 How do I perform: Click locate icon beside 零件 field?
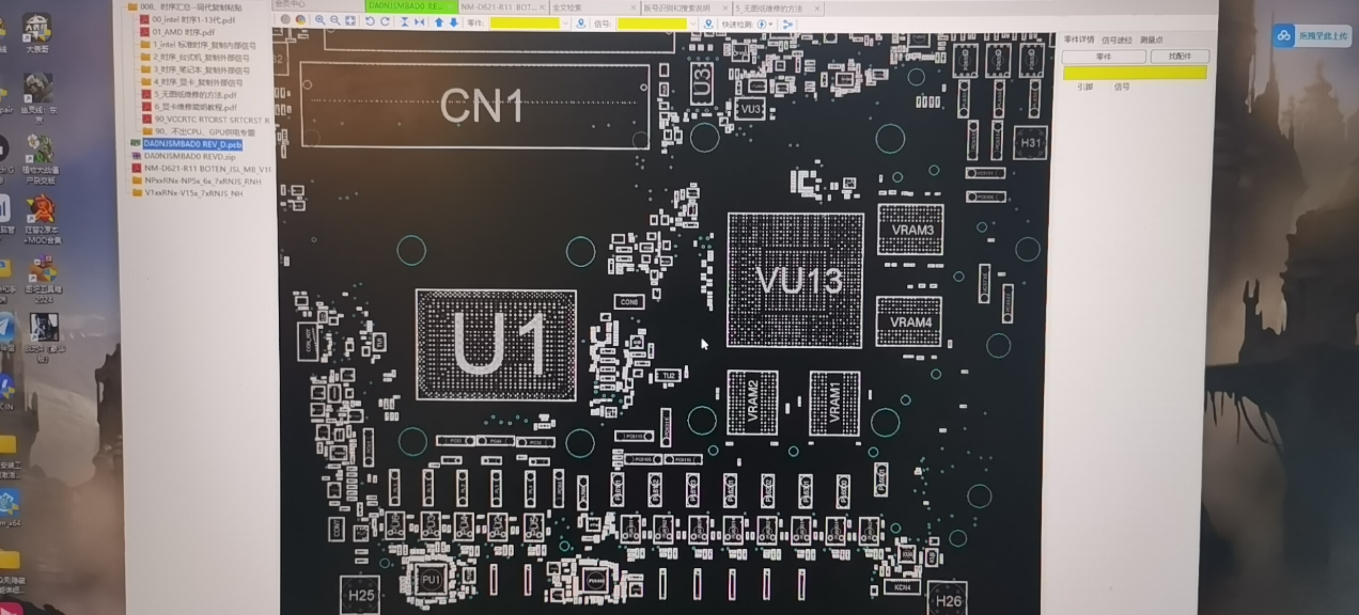(x=581, y=23)
